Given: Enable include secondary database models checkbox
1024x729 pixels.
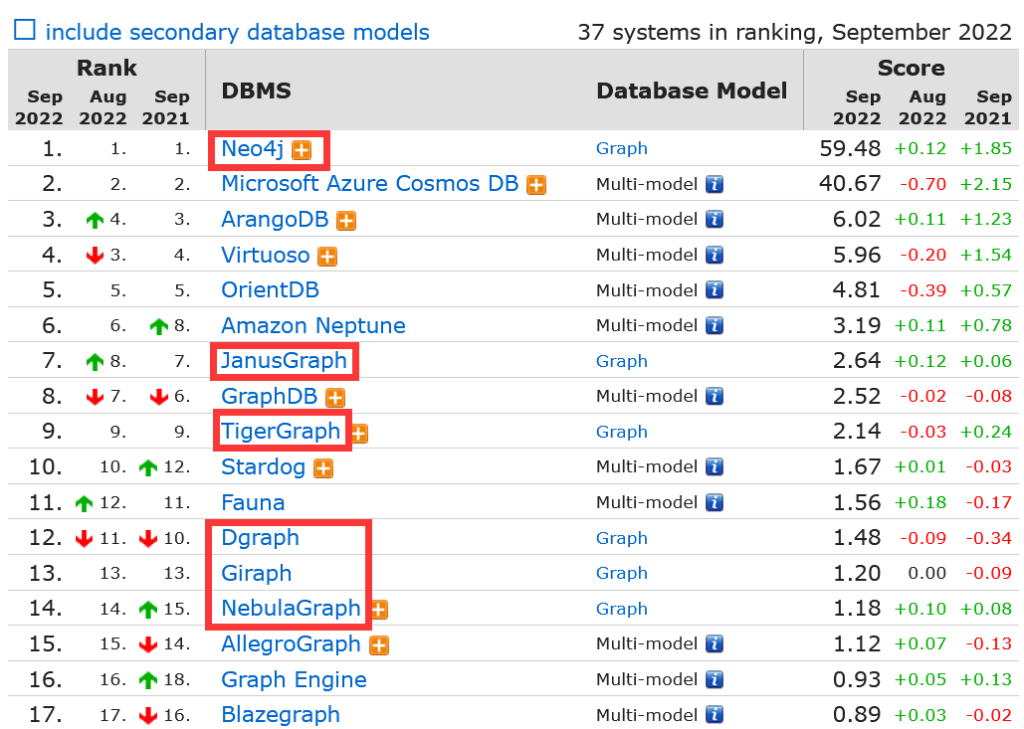Looking at the screenshot, I should pos(24,31).
